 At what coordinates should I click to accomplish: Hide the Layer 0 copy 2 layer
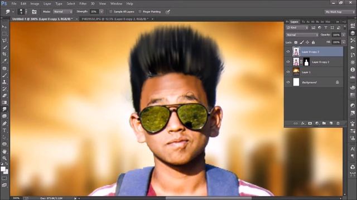pyautogui.click(x=288, y=62)
